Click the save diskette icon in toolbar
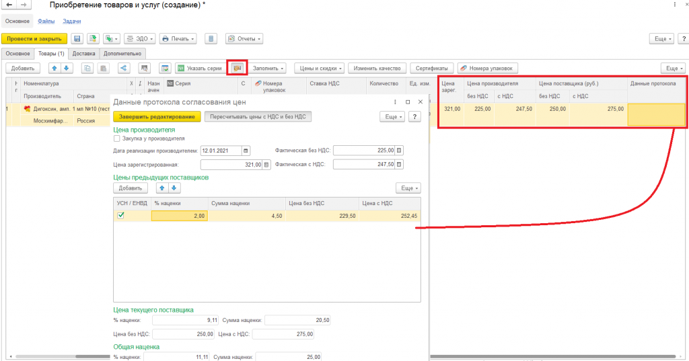This screenshot has width=689, height=361. (77, 38)
